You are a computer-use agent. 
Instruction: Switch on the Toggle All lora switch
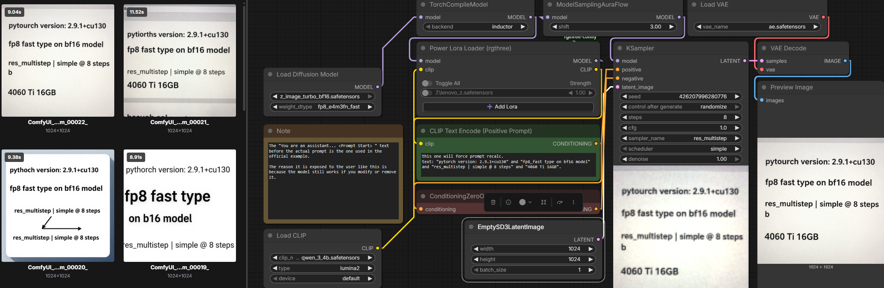(427, 83)
